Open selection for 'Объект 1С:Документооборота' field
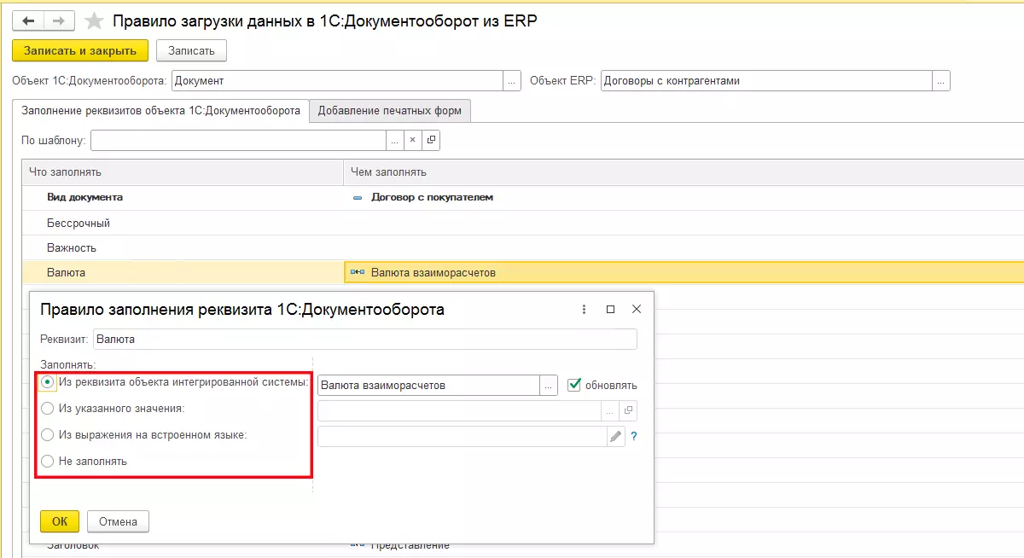The width and height of the screenshot is (1024, 558). click(512, 81)
